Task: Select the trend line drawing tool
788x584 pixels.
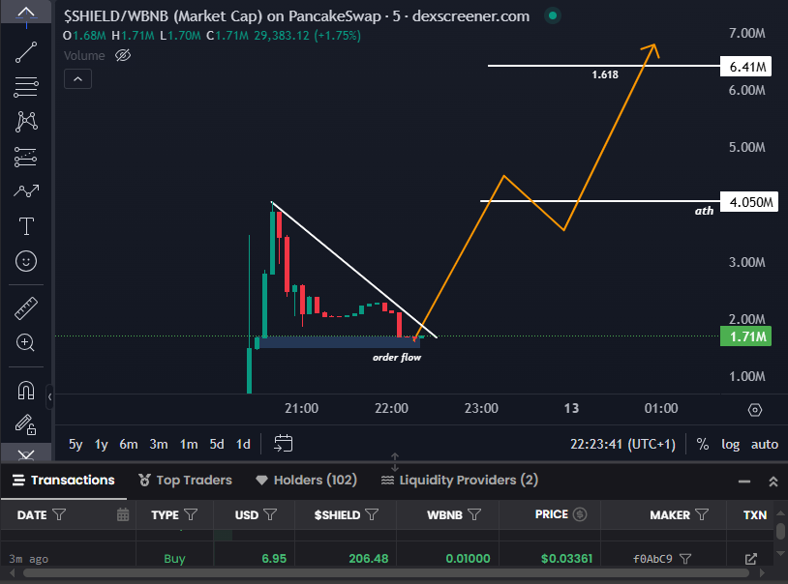Action: pos(26,52)
